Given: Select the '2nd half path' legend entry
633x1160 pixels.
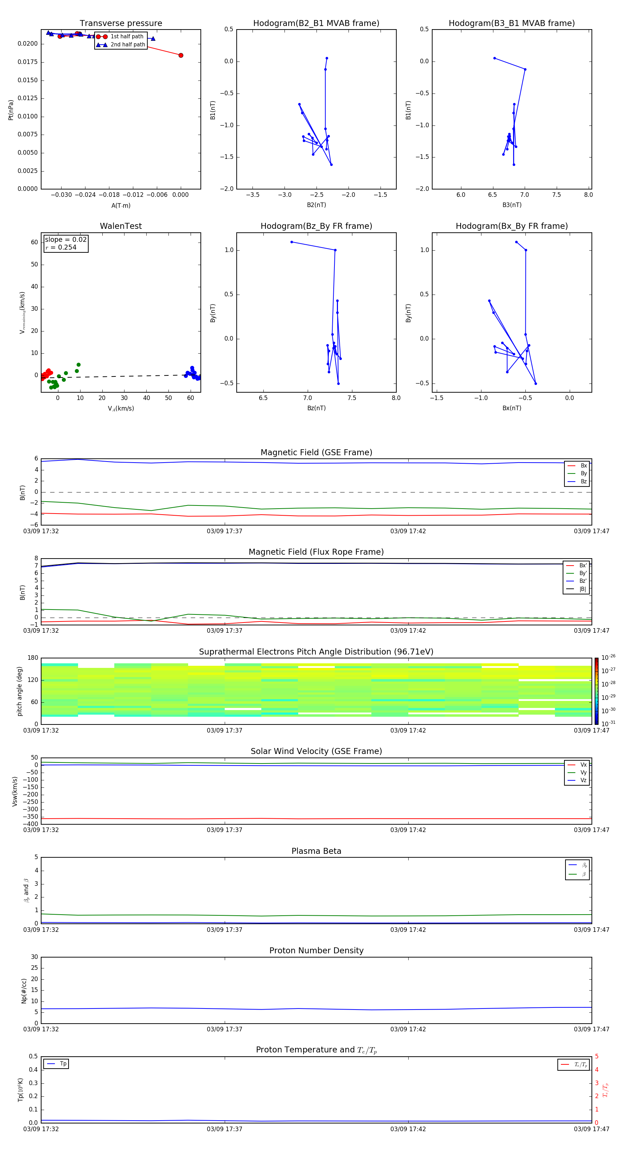Looking at the screenshot, I should (121, 45).
